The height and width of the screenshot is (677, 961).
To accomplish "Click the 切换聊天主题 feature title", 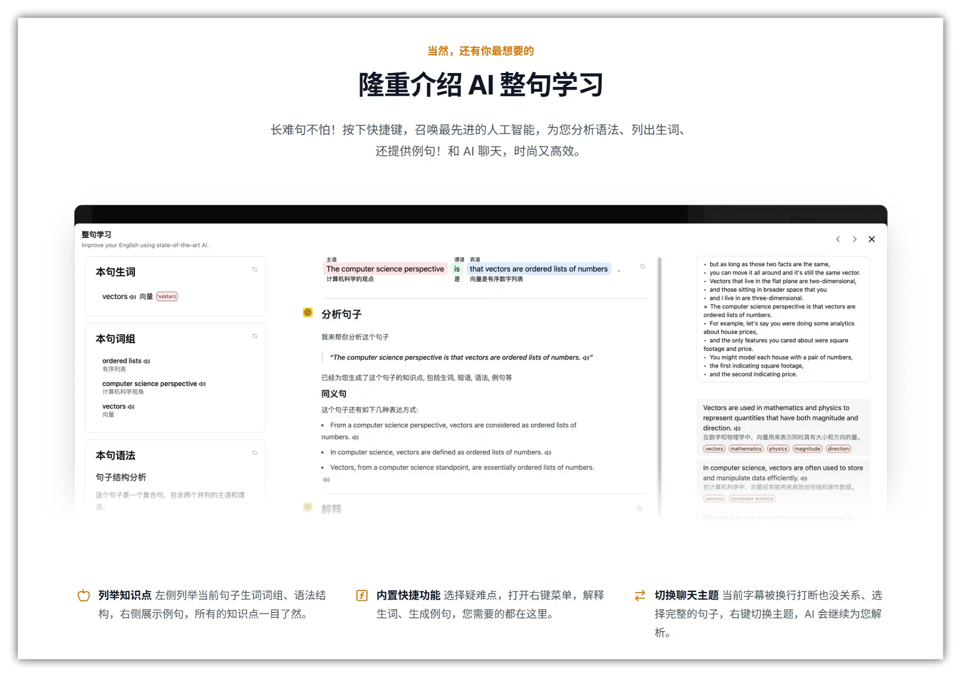I will click(x=687, y=595).
